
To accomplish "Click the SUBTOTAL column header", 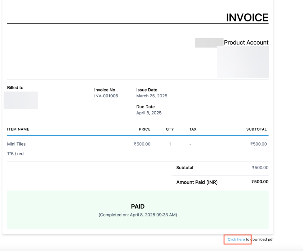I will coord(256,129).
